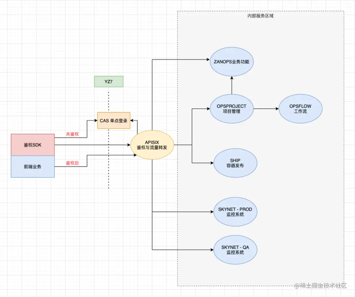This screenshot has width=355, height=297.
Task: Select the APISIX 鉴权与流量转发 ellipse
Action: (x=152, y=145)
